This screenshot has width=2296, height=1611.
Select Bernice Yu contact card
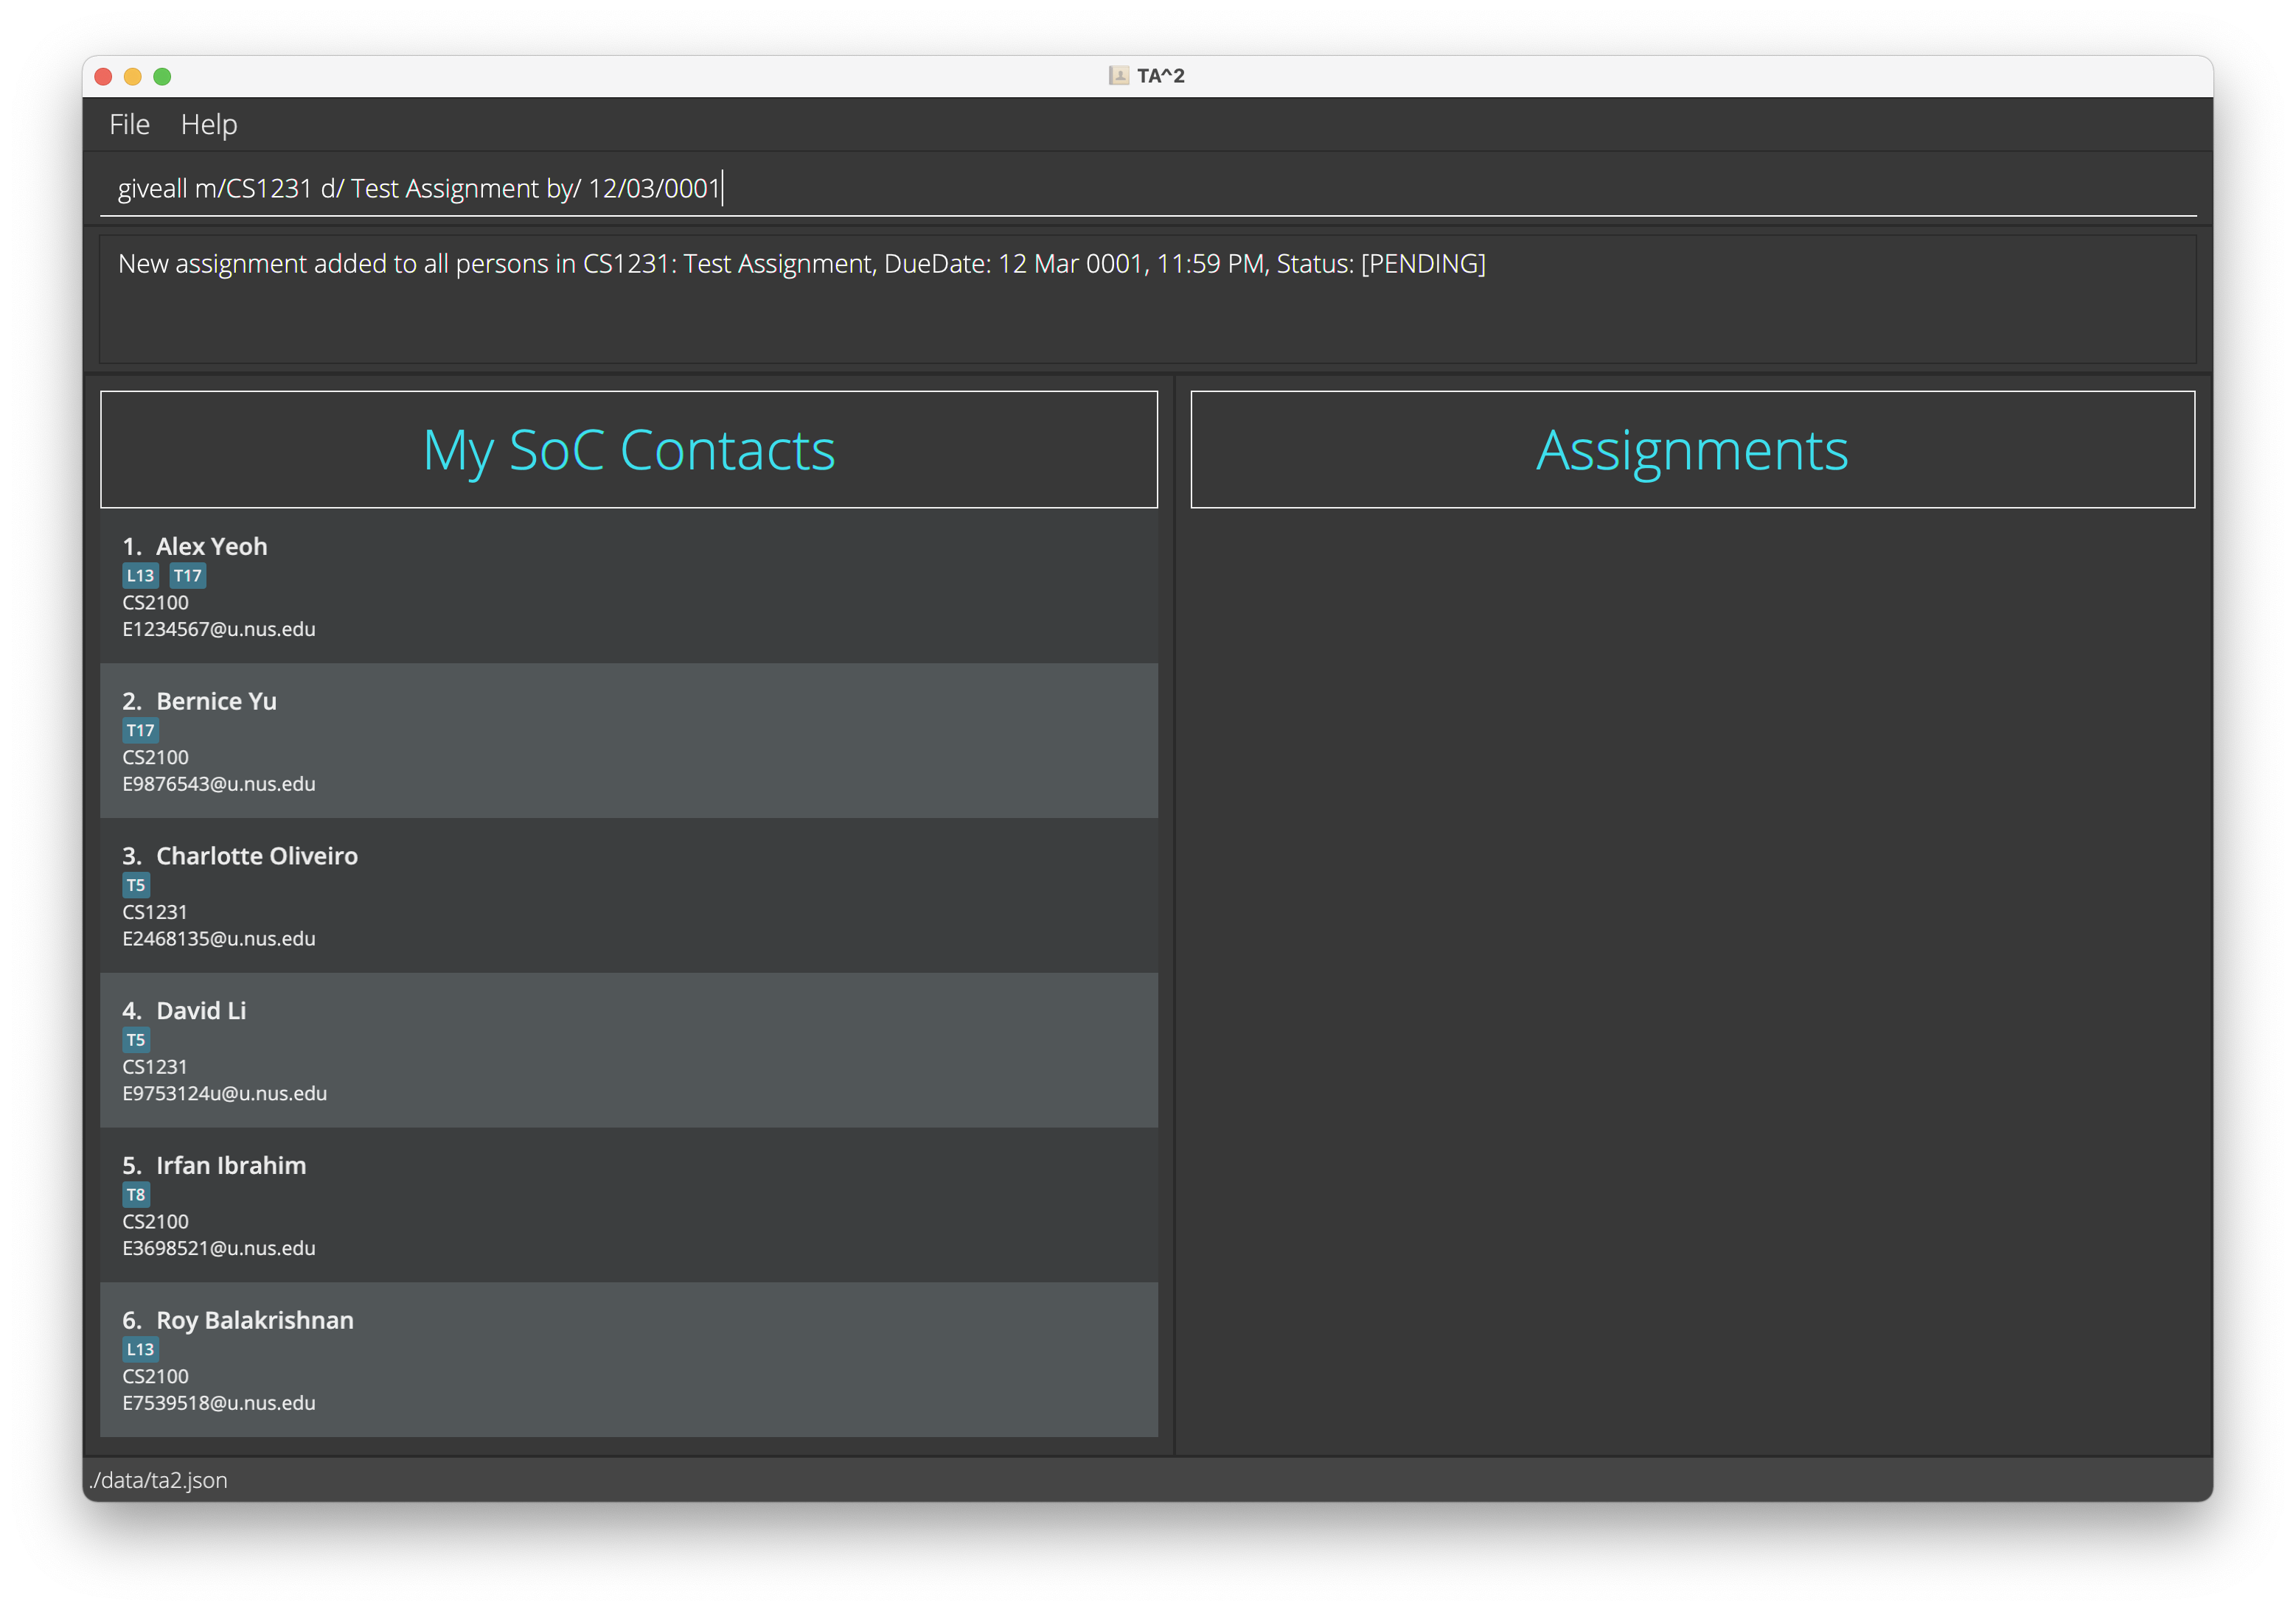(628, 741)
